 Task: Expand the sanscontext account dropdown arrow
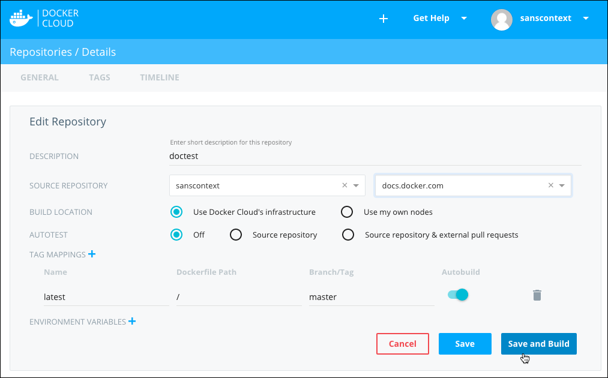click(x=586, y=18)
